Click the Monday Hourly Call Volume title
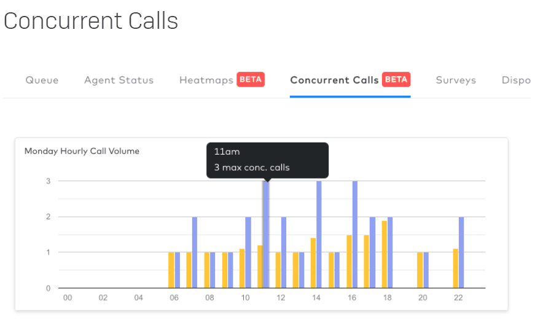The height and width of the screenshot is (329, 535). (x=82, y=151)
